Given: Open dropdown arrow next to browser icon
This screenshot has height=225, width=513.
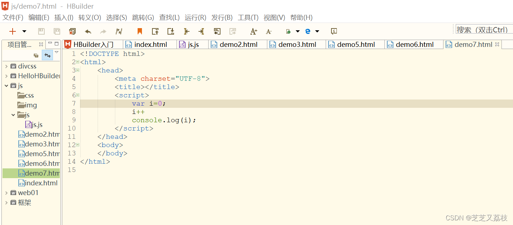Looking at the screenshot, I should click(x=317, y=31).
